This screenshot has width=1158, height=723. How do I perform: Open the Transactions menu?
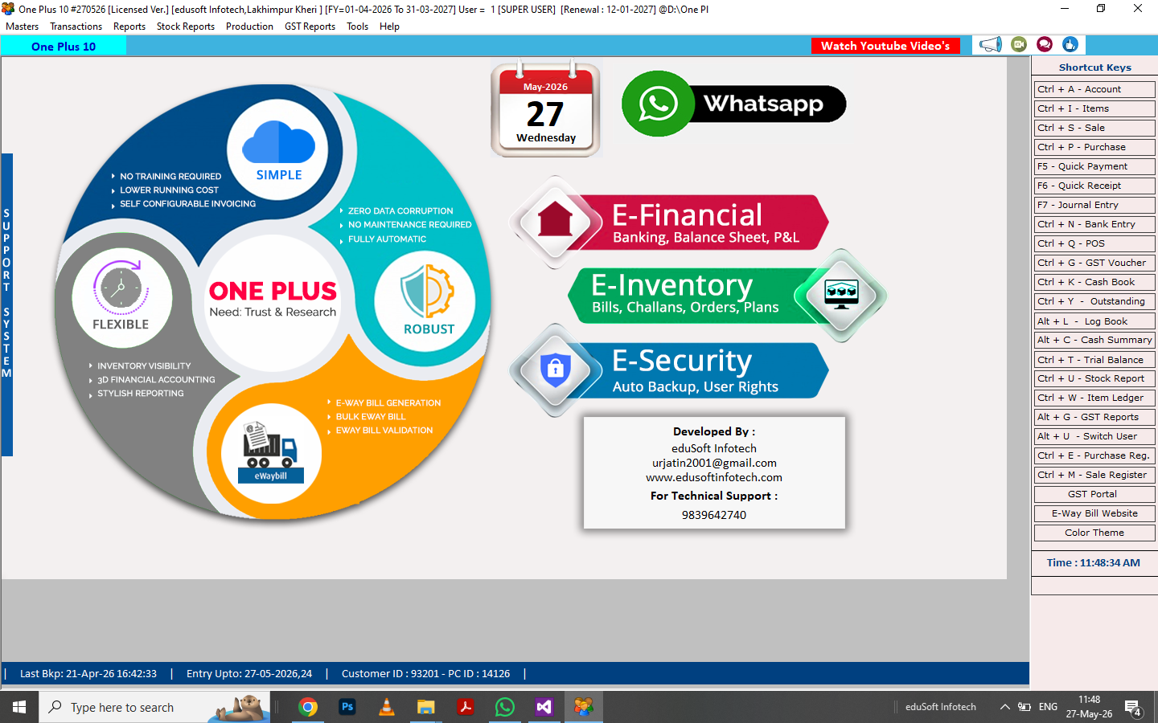(76, 27)
